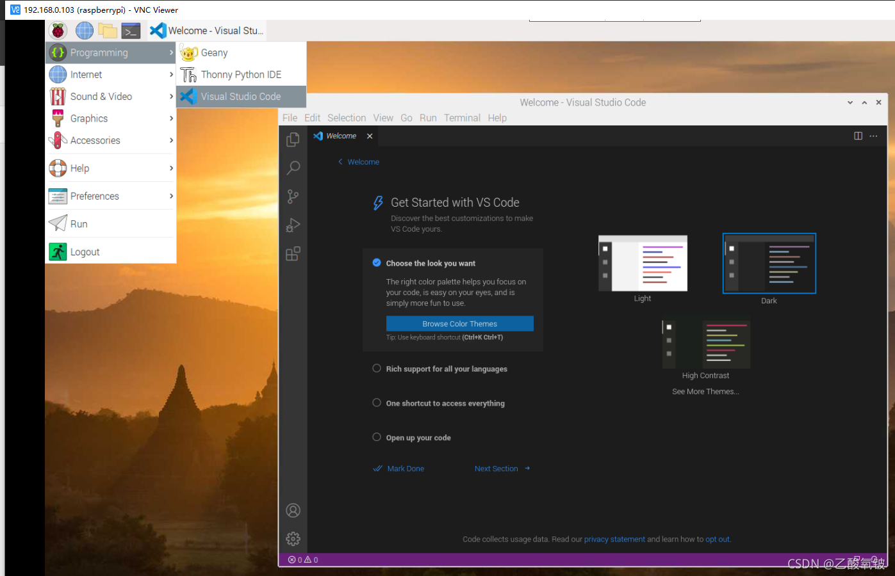
Task: Open the Accounts icon in activity bar
Action: (x=293, y=510)
